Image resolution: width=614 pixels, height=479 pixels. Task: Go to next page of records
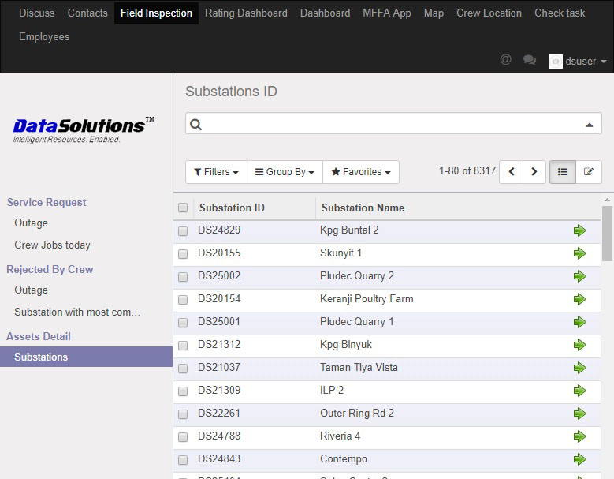[x=534, y=172]
